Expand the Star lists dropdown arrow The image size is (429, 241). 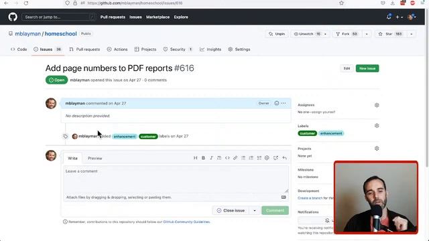(411, 34)
